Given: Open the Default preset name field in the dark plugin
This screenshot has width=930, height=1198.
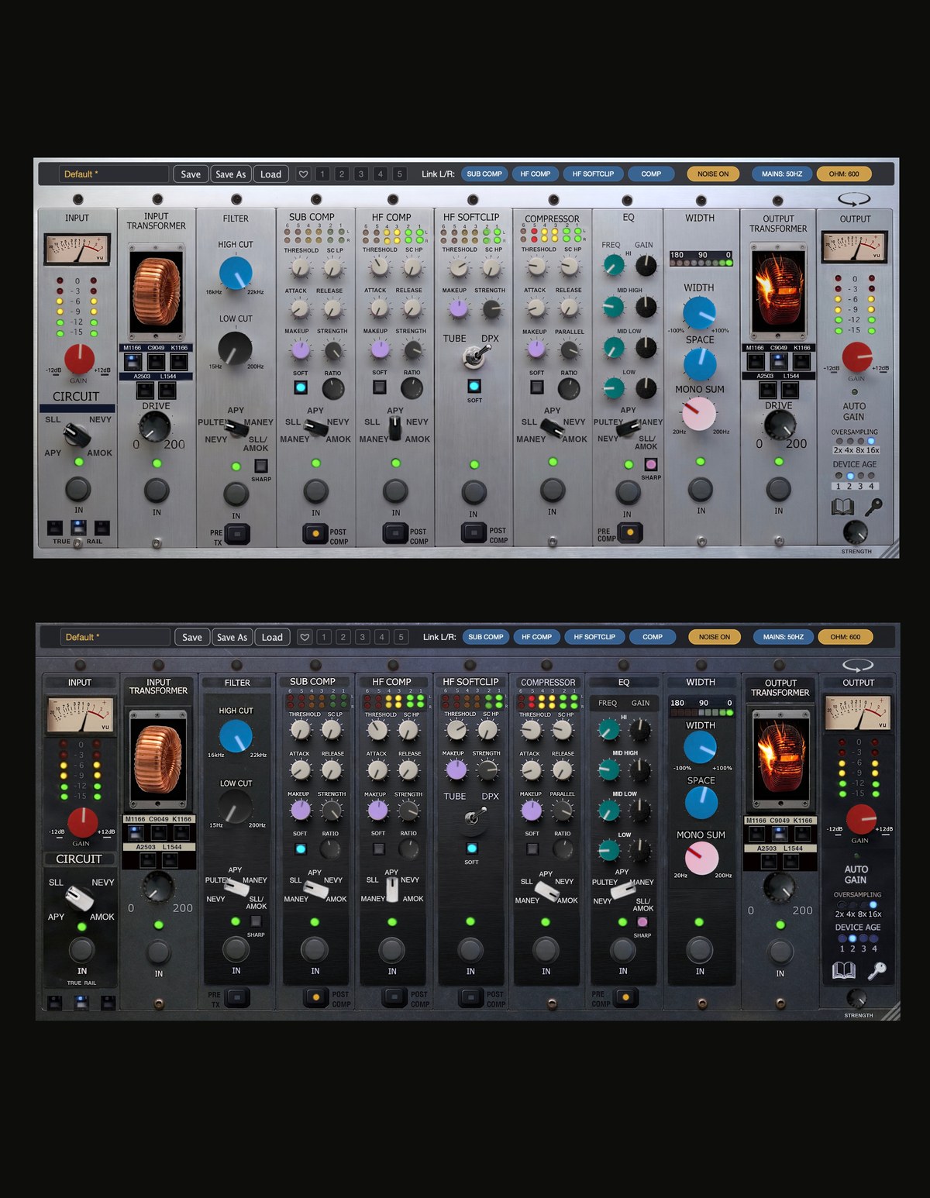Looking at the screenshot, I should pos(115,637).
